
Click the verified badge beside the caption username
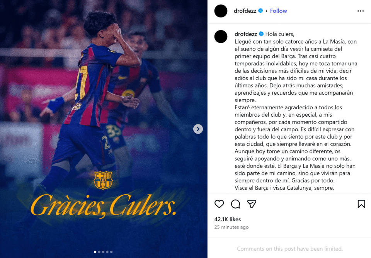pos(261,34)
